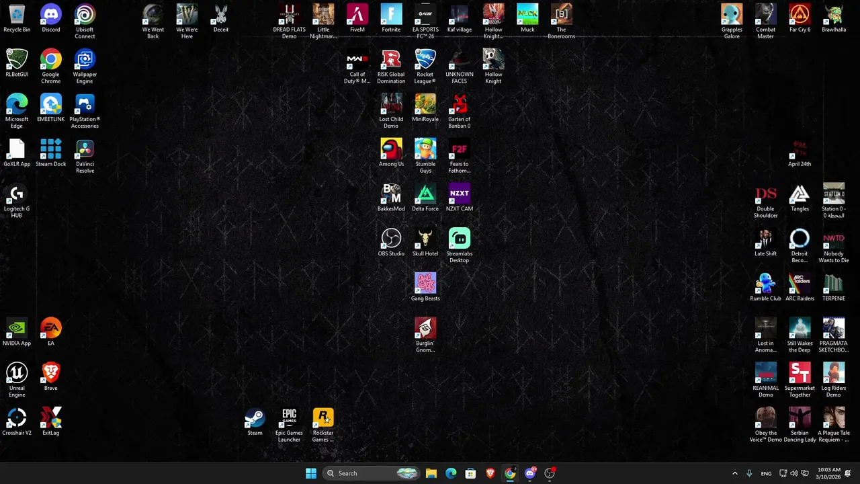
Task: Select the NZXT CAM icon
Action: click(x=460, y=198)
